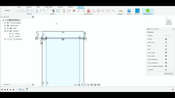Uncheck the Show Points checkbox
This screenshot has width=175, height=98.
(166, 56)
